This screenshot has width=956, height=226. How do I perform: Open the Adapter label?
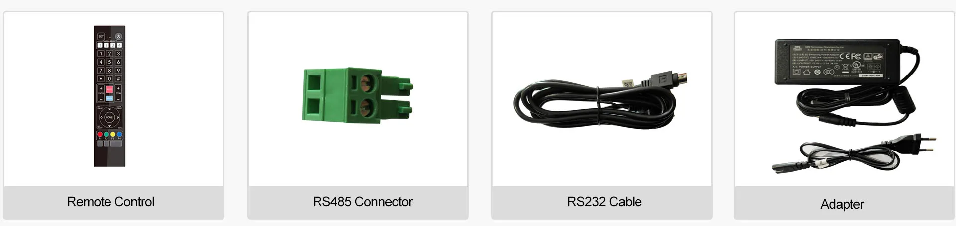pos(842,204)
